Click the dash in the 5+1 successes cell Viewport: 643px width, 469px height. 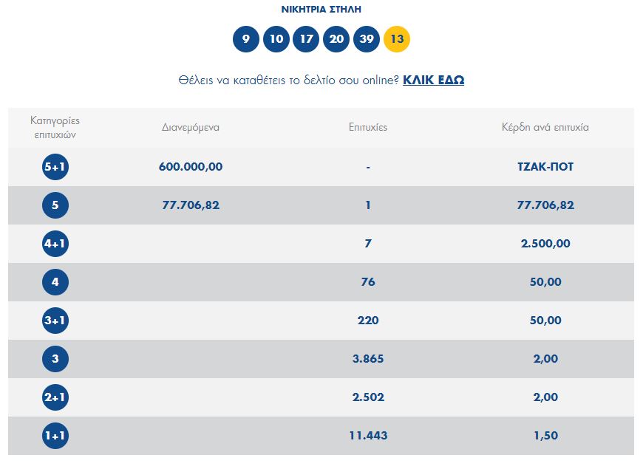click(x=368, y=167)
